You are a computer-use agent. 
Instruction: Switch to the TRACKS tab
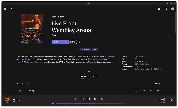click(x=83, y=76)
